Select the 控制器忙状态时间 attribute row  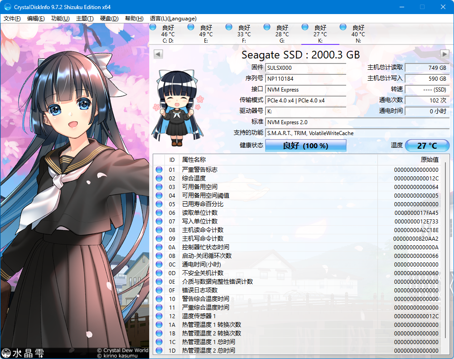tap(297, 247)
